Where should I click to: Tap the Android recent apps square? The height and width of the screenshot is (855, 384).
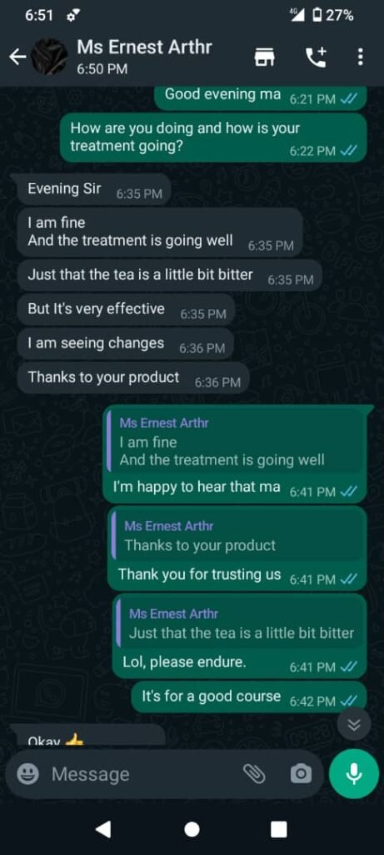point(279,829)
